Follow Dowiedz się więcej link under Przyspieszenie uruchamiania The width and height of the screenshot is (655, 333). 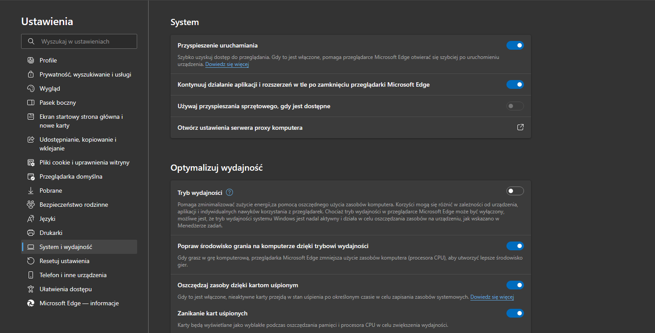click(227, 64)
